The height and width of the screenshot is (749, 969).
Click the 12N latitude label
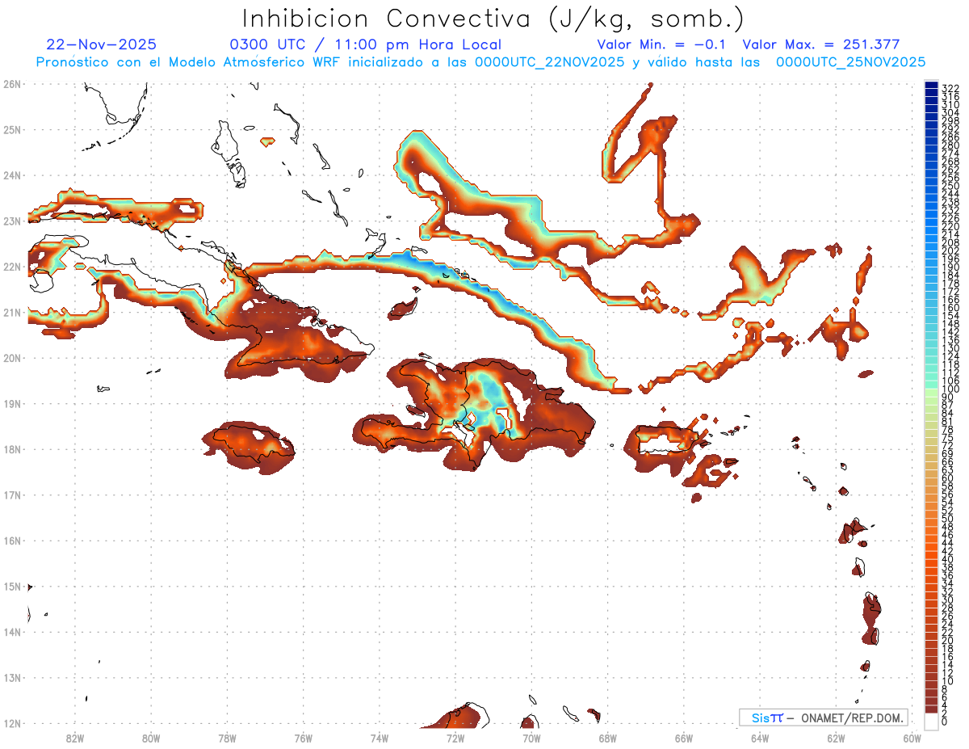point(11,723)
